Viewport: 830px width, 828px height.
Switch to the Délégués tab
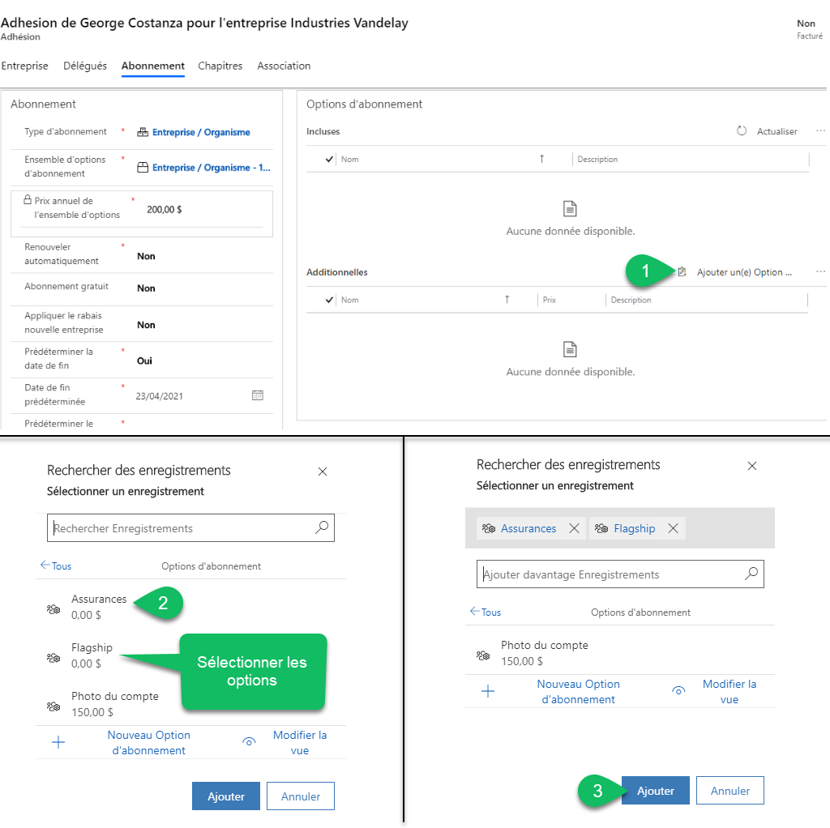pos(85,66)
